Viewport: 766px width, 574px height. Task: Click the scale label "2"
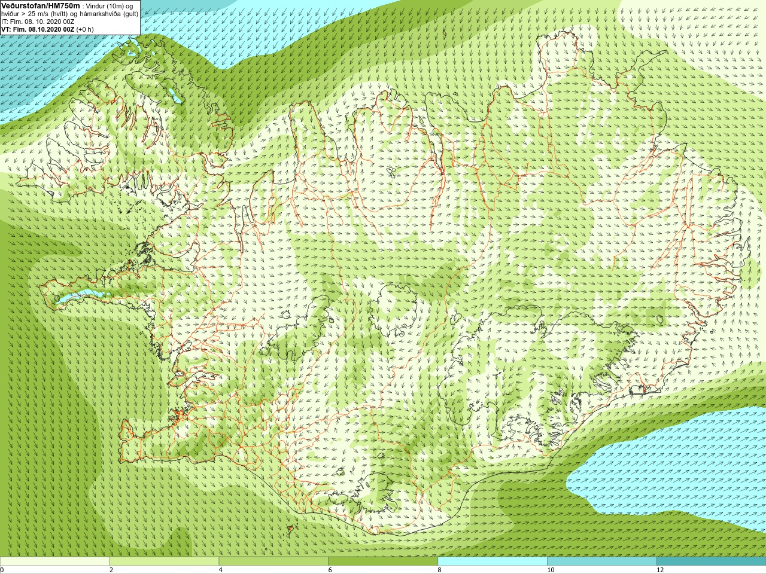(x=111, y=570)
